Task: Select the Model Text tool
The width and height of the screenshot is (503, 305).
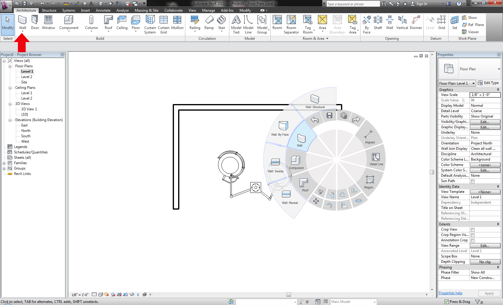Action: 236,22
